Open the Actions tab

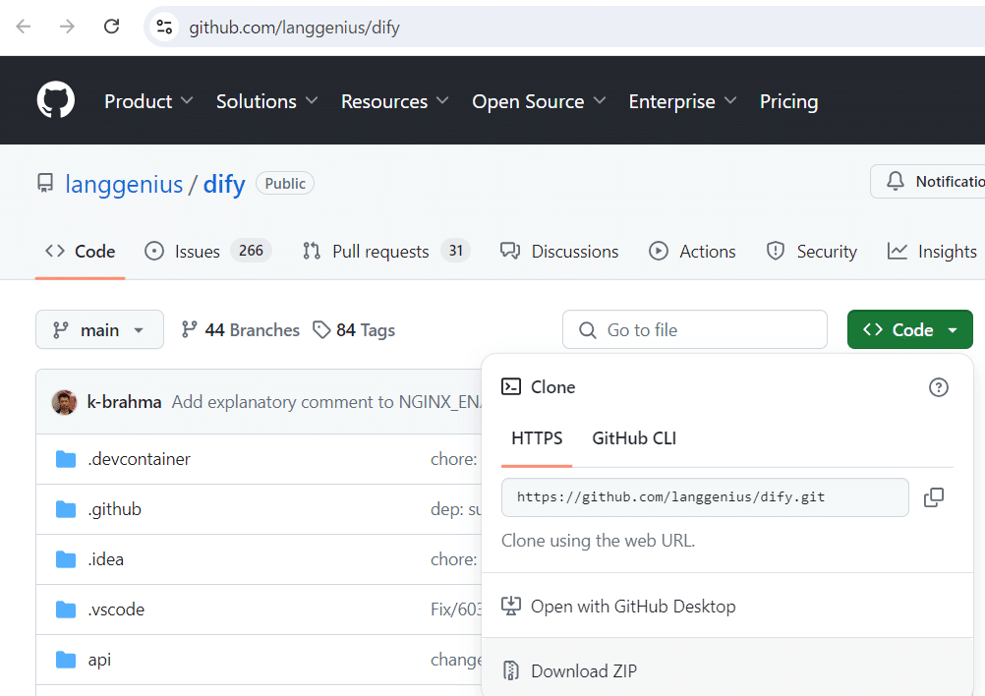pos(692,252)
